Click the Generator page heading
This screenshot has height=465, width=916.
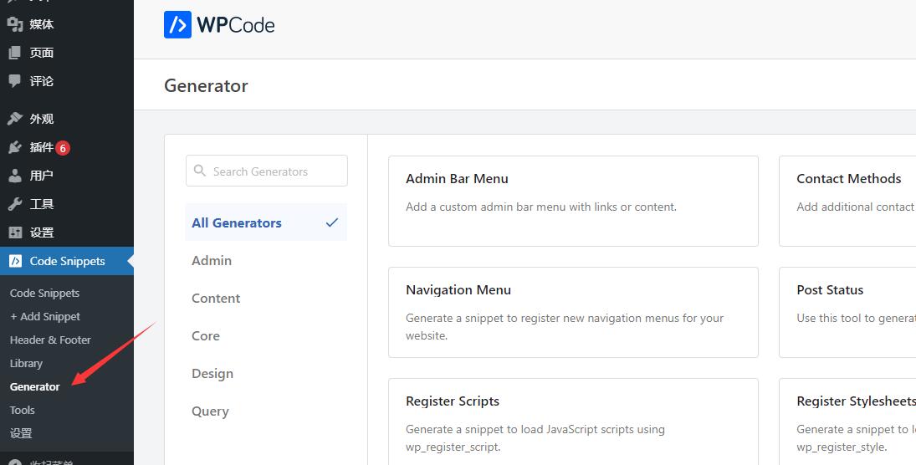coord(206,86)
